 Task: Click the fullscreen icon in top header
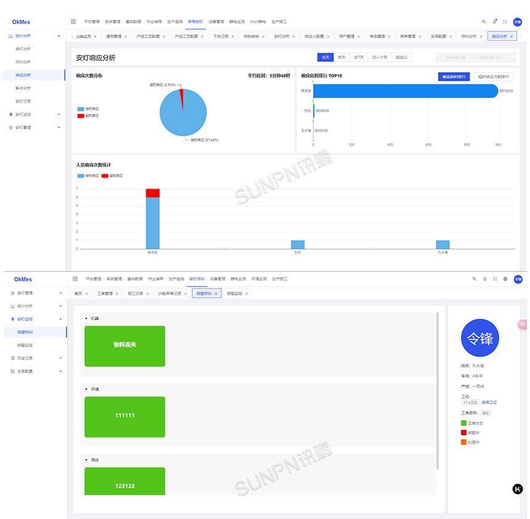click(x=505, y=21)
